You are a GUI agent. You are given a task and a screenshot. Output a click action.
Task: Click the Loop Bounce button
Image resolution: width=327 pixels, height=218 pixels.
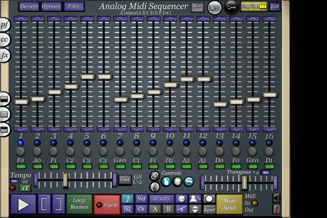pyautogui.click(x=79, y=204)
